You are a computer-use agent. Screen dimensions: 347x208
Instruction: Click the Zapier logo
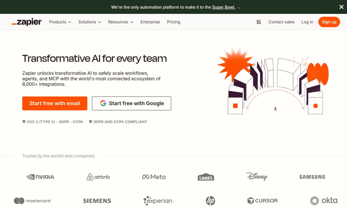26,22
